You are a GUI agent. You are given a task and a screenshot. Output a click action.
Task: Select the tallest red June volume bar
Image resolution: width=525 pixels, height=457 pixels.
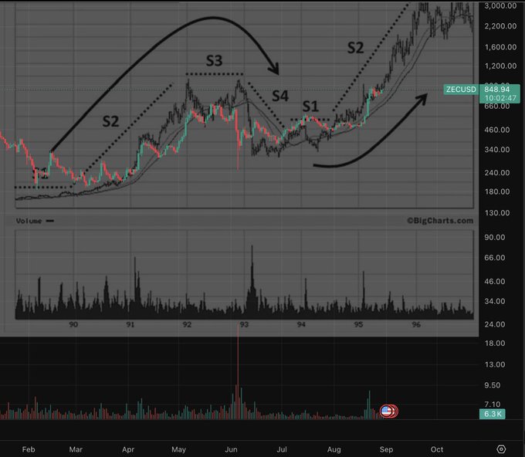click(x=238, y=371)
